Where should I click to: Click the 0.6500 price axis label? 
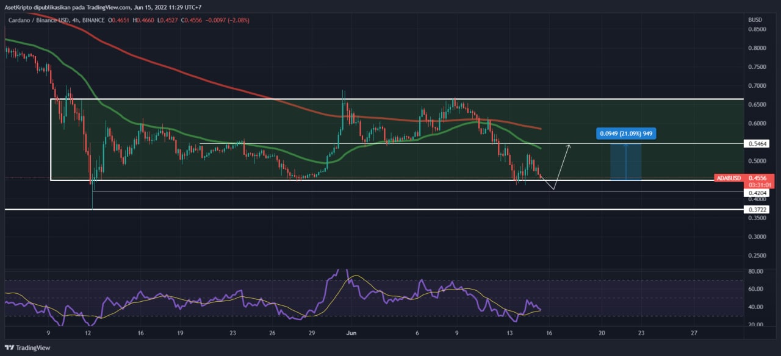click(757, 104)
